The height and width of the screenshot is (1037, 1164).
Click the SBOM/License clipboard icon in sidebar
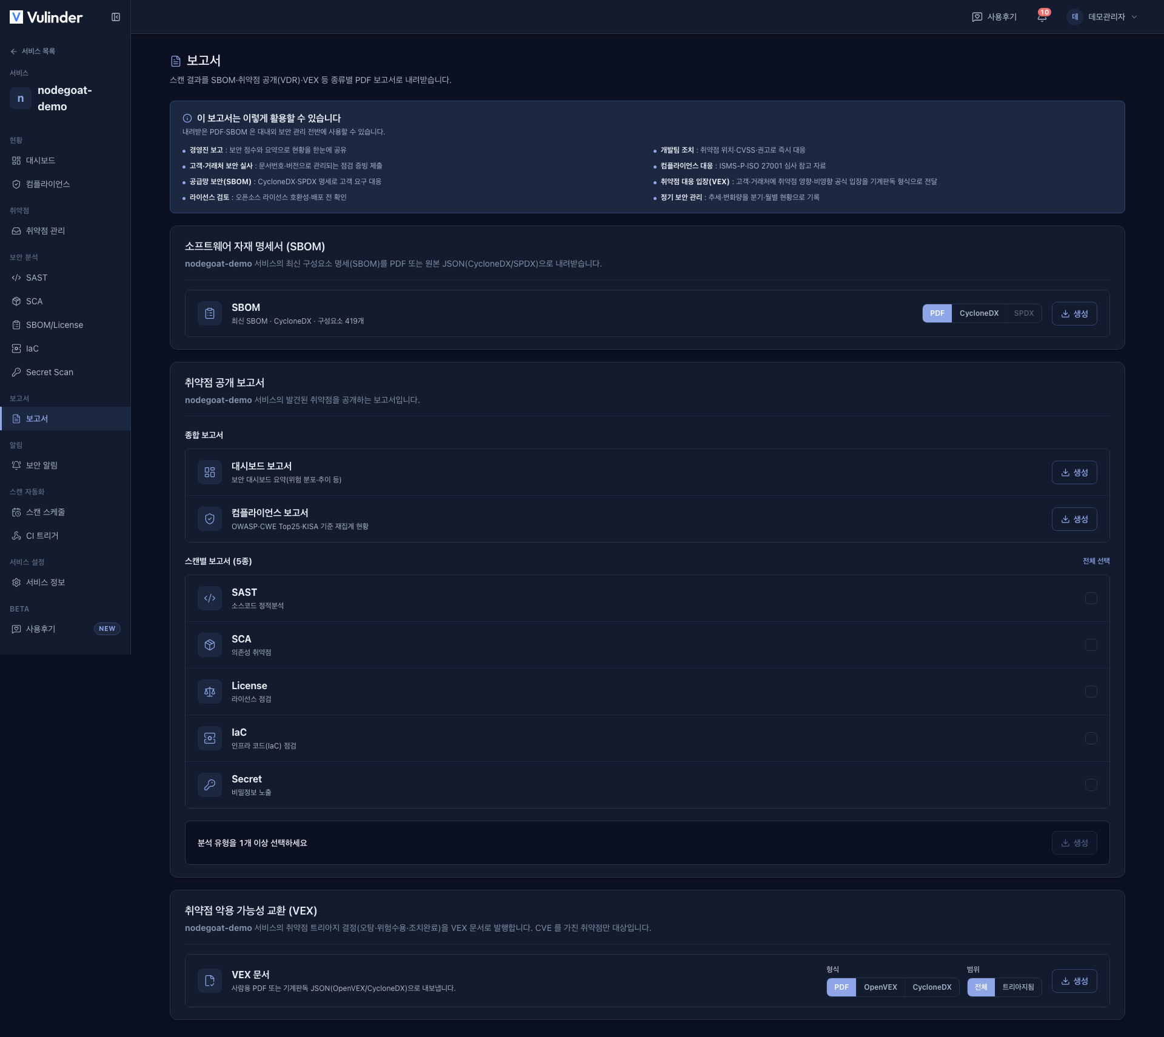[x=16, y=325]
